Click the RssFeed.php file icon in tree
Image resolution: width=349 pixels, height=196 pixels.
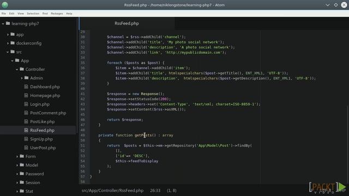[26, 130]
